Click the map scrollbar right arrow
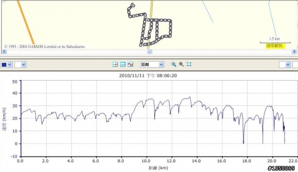The width and height of the screenshot is (298, 172). (x=294, y=52)
